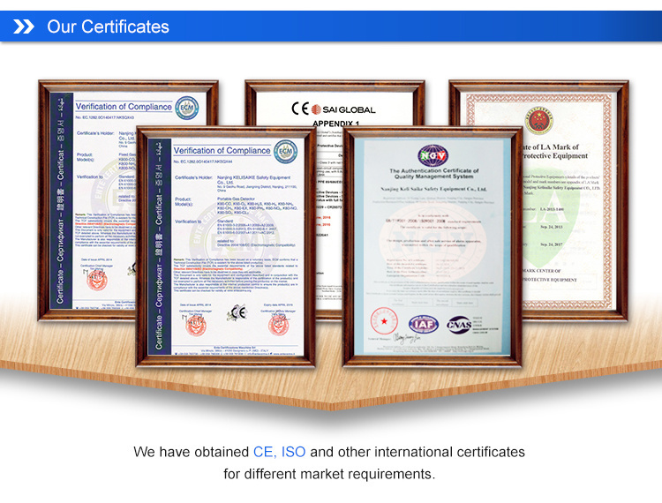Click the blue "CE, ISO" text
This screenshot has width=662, height=503.
279,452
